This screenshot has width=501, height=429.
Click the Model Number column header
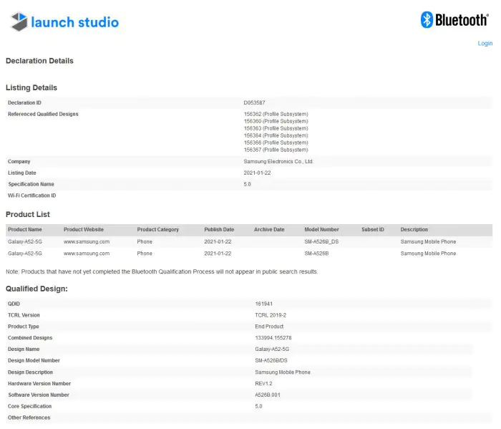[322, 229]
